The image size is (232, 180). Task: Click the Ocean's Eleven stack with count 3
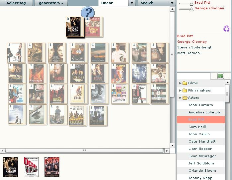(75, 27)
